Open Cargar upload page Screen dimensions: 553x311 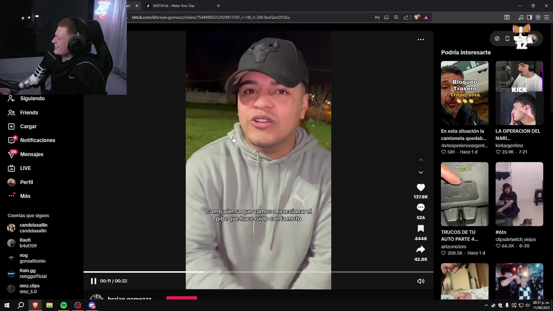point(28,127)
